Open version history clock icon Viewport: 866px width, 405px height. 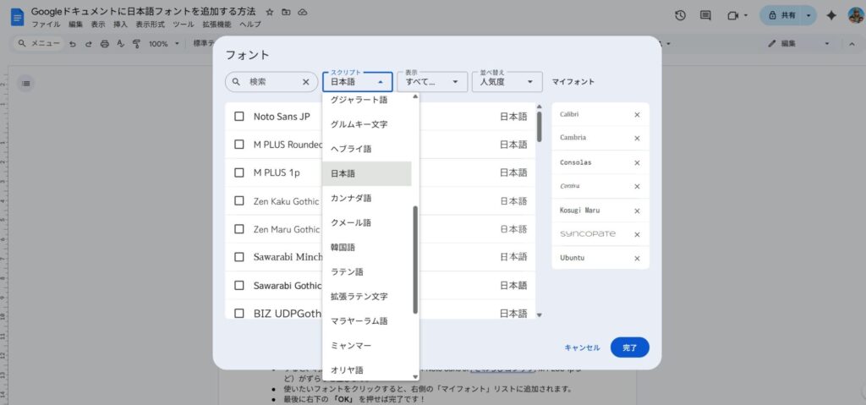(x=680, y=16)
